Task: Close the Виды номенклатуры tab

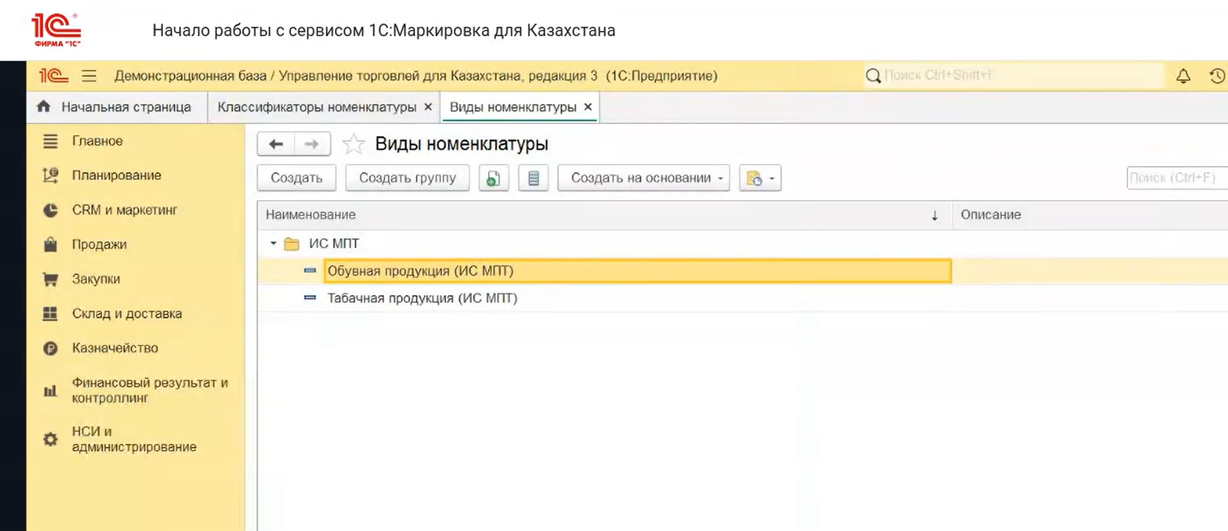Action: pos(588,108)
